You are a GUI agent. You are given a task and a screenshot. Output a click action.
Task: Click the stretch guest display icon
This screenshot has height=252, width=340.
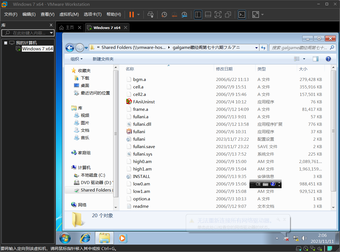coord(256,14)
